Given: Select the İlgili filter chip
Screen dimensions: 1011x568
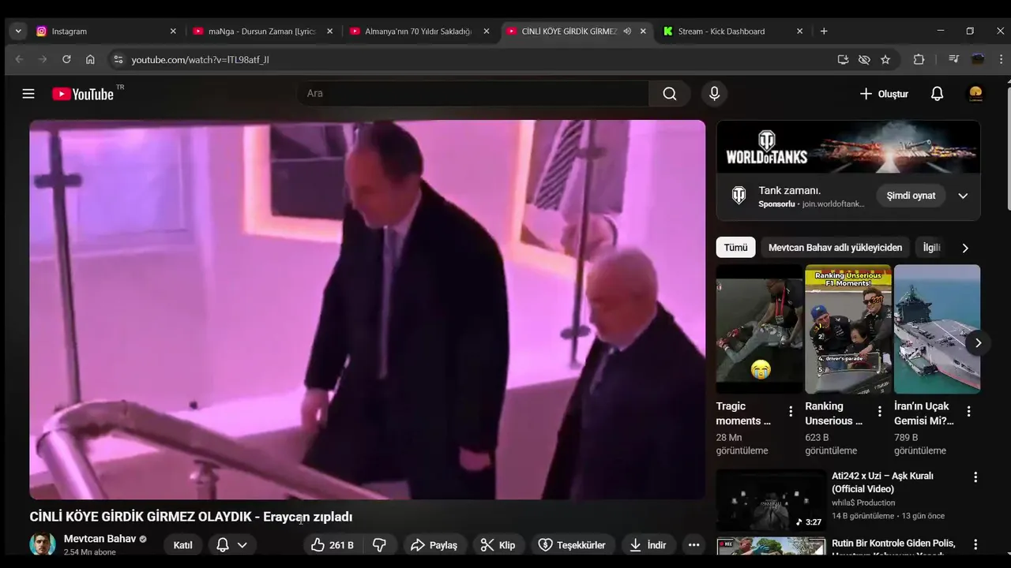Looking at the screenshot, I should point(932,248).
